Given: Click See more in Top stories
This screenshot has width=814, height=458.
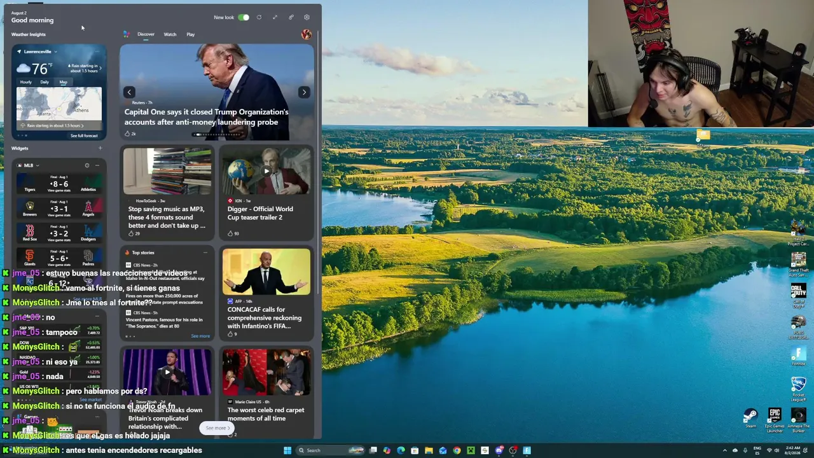Looking at the screenshot, I should 200,336.
